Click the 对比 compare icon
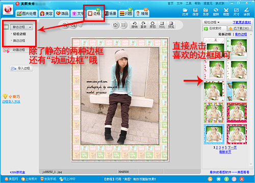 tap(162, 25)
